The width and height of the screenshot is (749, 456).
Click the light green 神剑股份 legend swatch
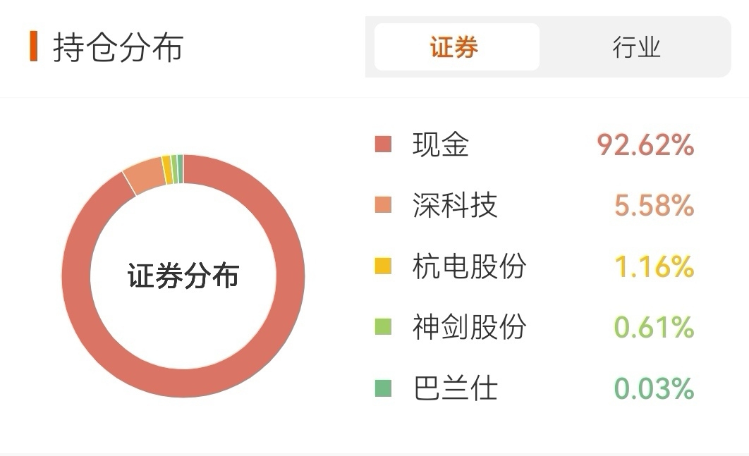pyautogui.click(x=383, y=327)
